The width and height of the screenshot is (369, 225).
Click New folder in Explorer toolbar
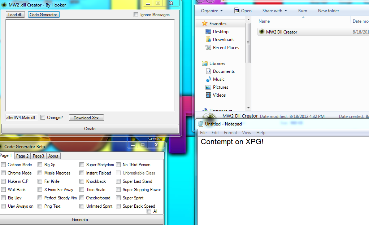pos(329,11)
